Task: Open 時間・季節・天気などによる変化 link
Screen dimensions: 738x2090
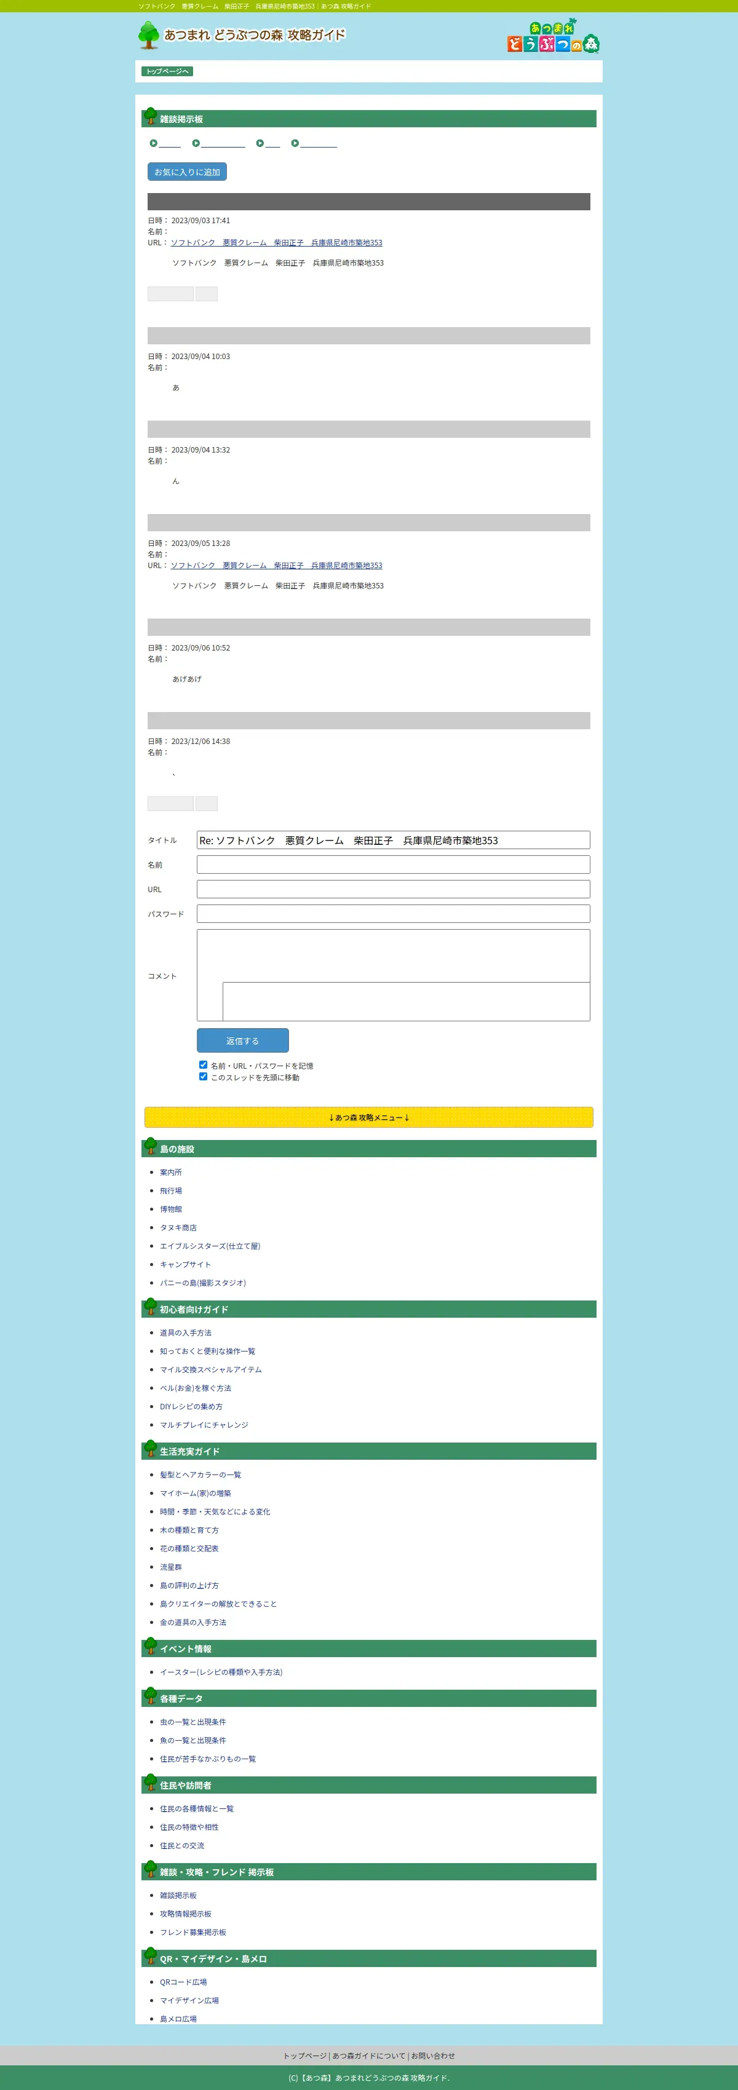Action: [215, 1511]
